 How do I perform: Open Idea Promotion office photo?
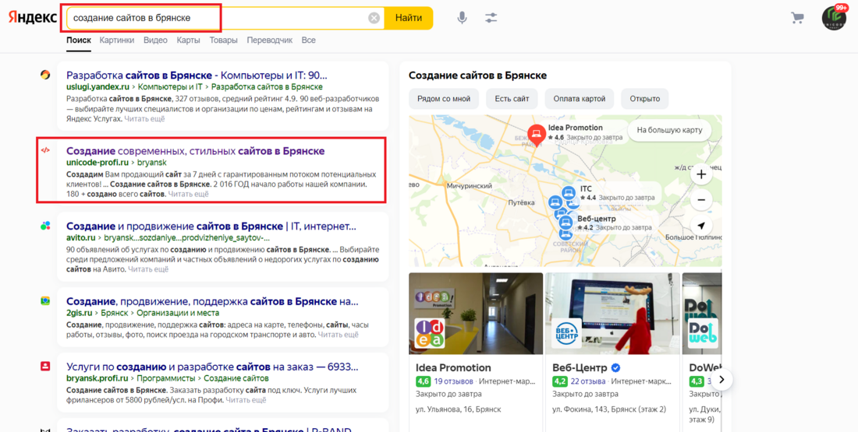pyautogui.click(x=476, y=314)
